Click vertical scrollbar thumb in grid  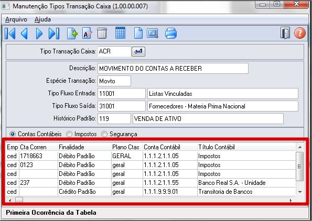299,167
